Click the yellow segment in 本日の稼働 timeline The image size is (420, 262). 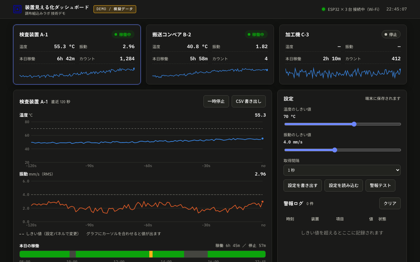(x=151, y=254)
